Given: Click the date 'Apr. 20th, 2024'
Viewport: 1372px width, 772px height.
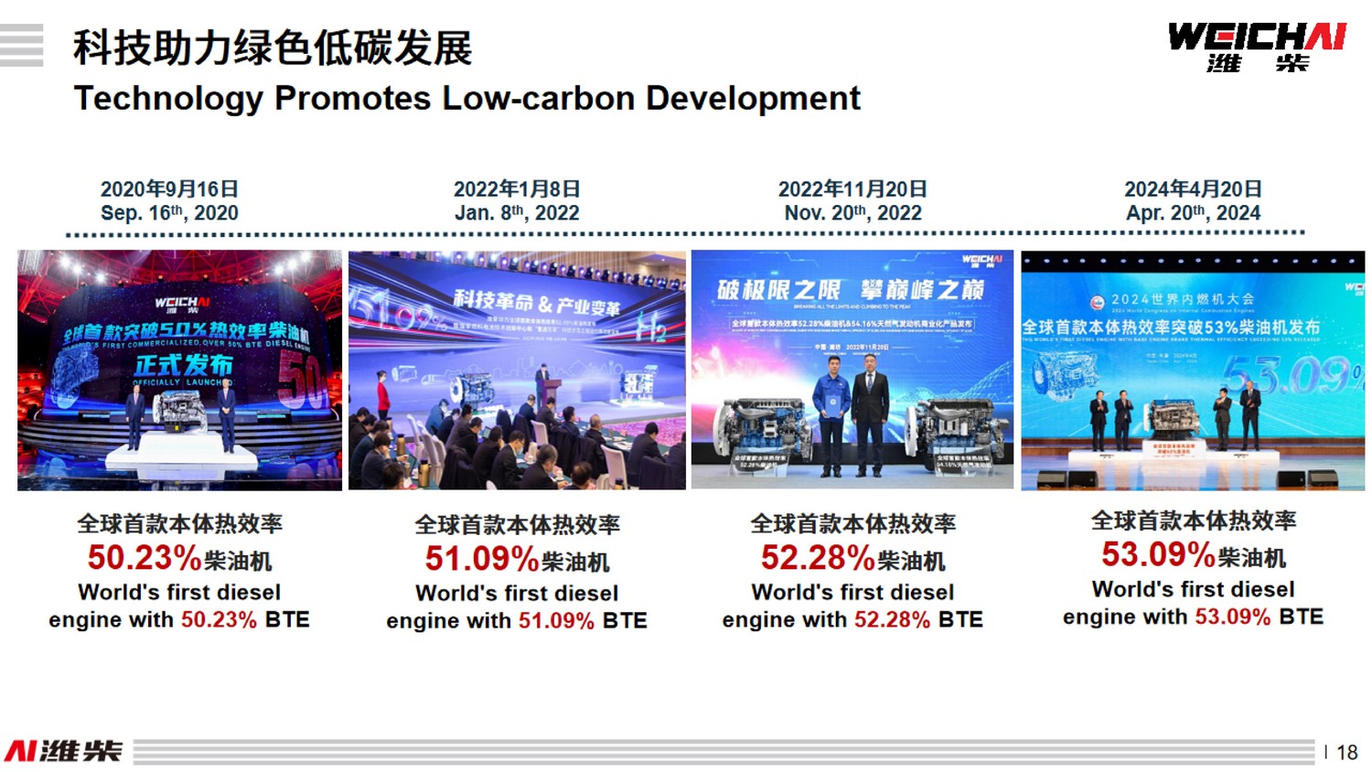Looking at the screenshot, I should click(1193, 213).
